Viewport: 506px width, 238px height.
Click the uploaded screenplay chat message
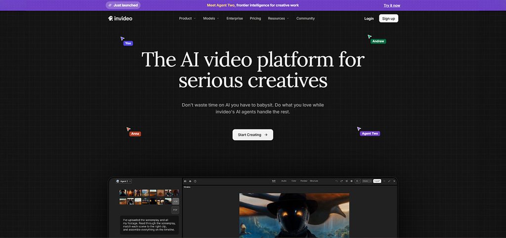(149, 225)
